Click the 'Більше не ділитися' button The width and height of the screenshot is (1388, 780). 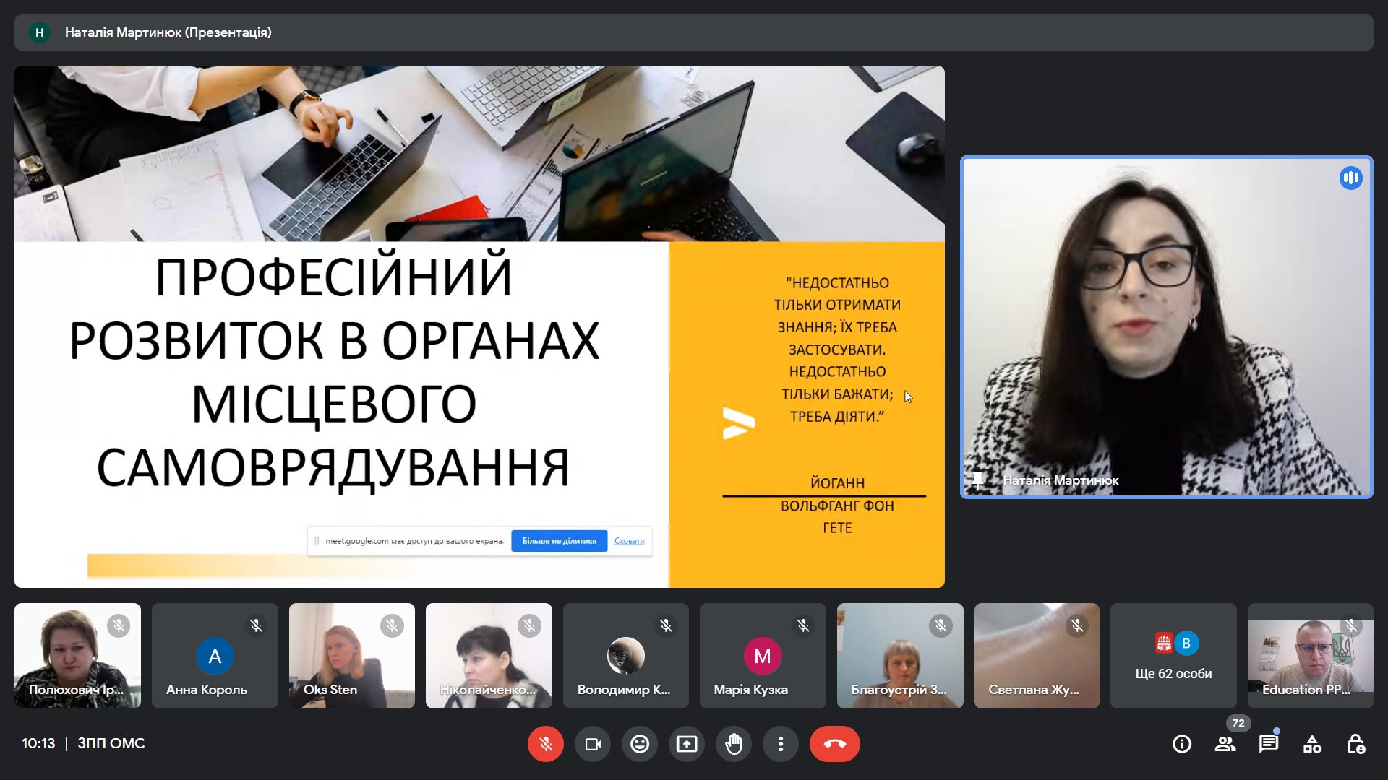559,541
